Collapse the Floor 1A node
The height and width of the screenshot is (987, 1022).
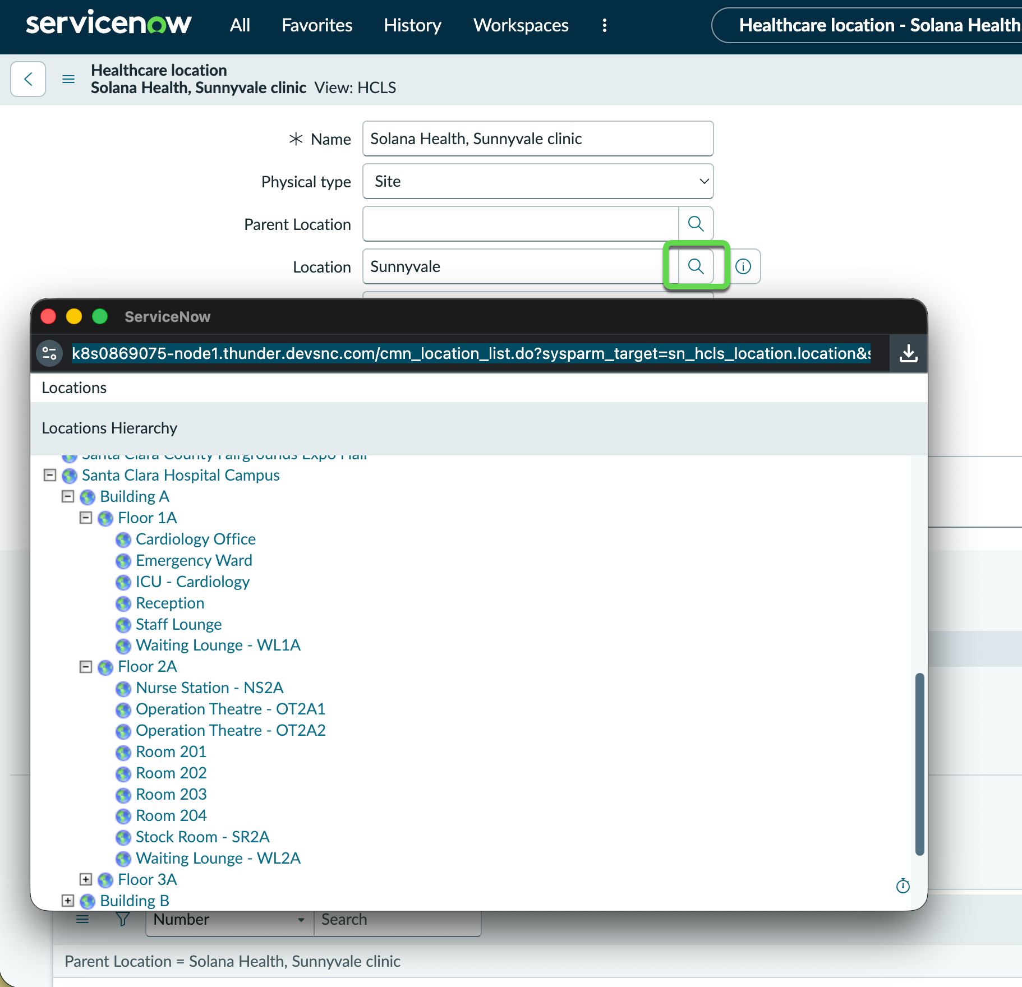pyautogui.click(x=86, y=518)
